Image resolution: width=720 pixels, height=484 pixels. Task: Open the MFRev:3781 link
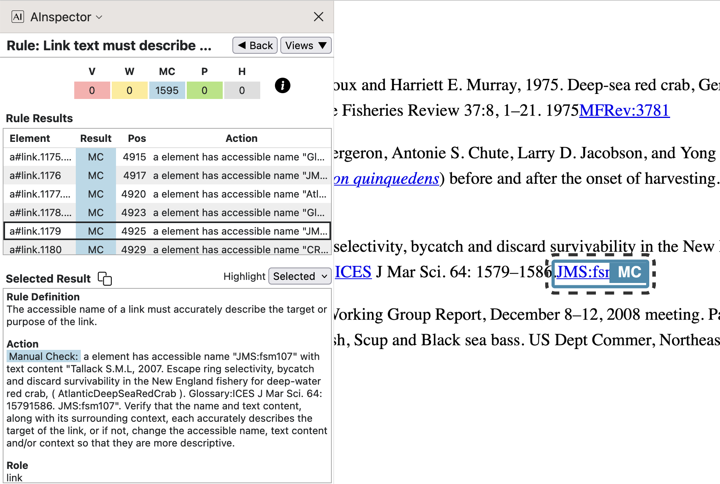pyautogui.click(x=624, y=111)
